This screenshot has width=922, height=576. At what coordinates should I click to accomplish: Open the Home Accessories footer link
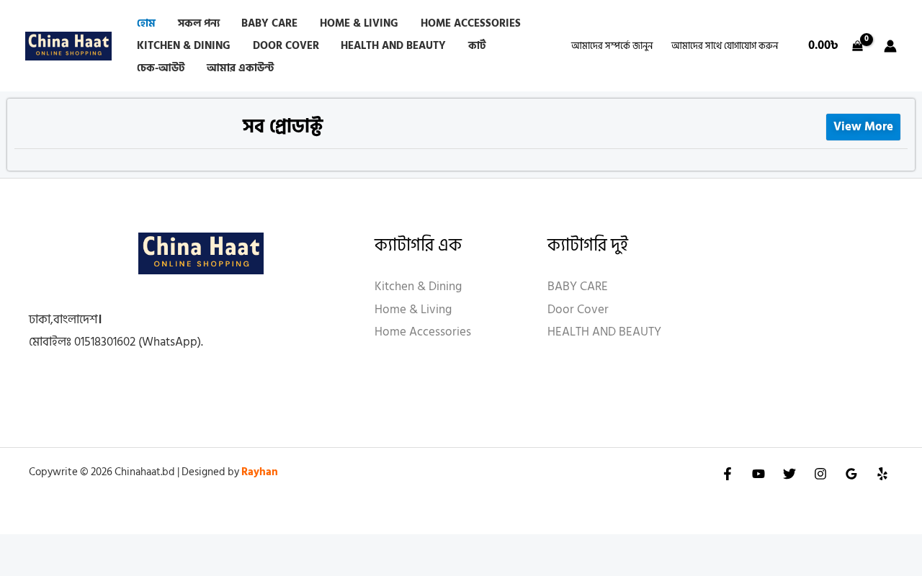pos(423,332)
